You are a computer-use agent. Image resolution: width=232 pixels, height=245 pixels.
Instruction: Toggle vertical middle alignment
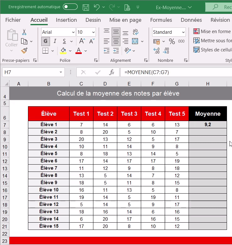pyautogui.click(x=116, y=32)
